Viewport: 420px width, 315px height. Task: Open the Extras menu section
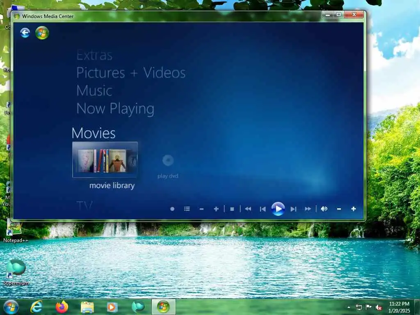(94, 55)
